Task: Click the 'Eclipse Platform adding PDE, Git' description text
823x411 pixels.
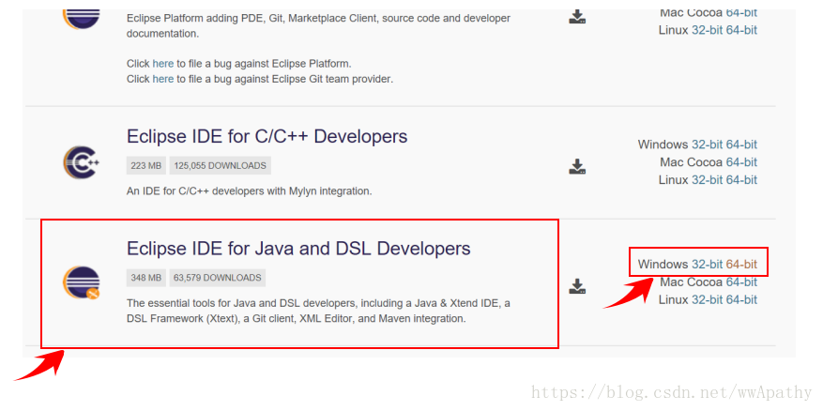Action: pyautogui.click(x=318, y=25)
